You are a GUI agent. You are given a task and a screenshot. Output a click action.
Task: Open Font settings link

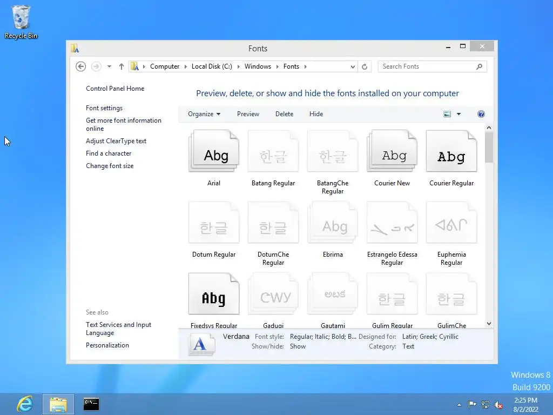tap(104, 108)
